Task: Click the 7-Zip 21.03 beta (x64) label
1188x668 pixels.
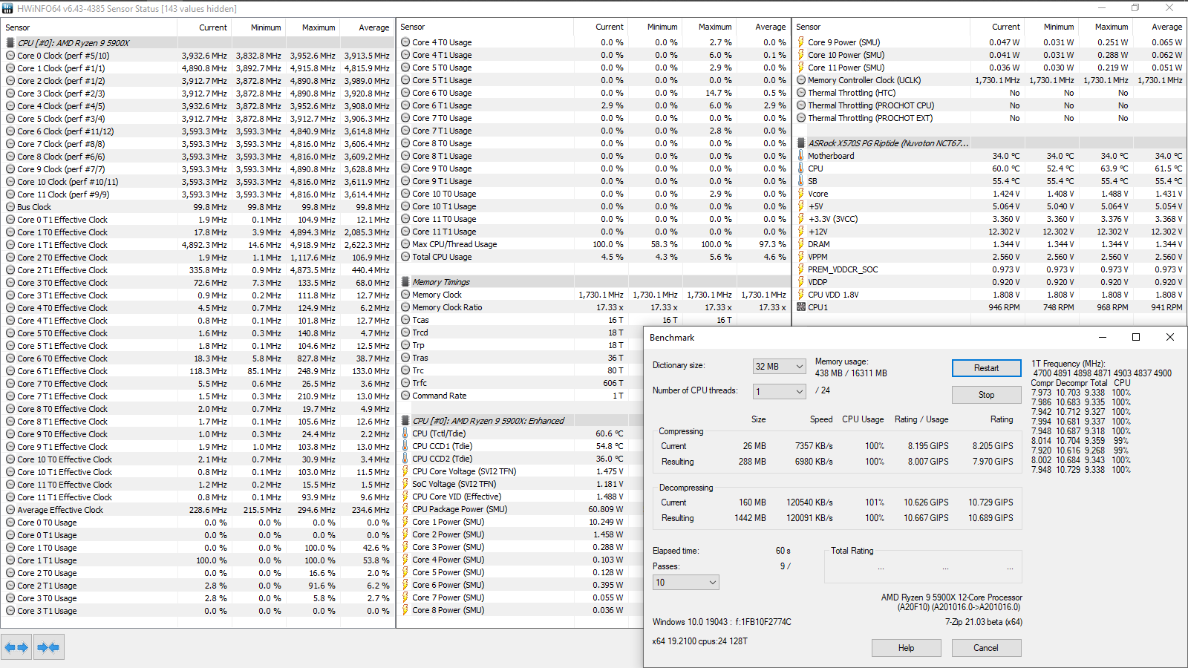Action: (x=983, y=622)
